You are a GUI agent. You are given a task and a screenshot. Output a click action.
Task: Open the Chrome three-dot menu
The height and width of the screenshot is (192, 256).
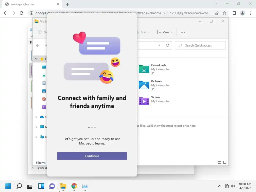(x=250, y=13)
